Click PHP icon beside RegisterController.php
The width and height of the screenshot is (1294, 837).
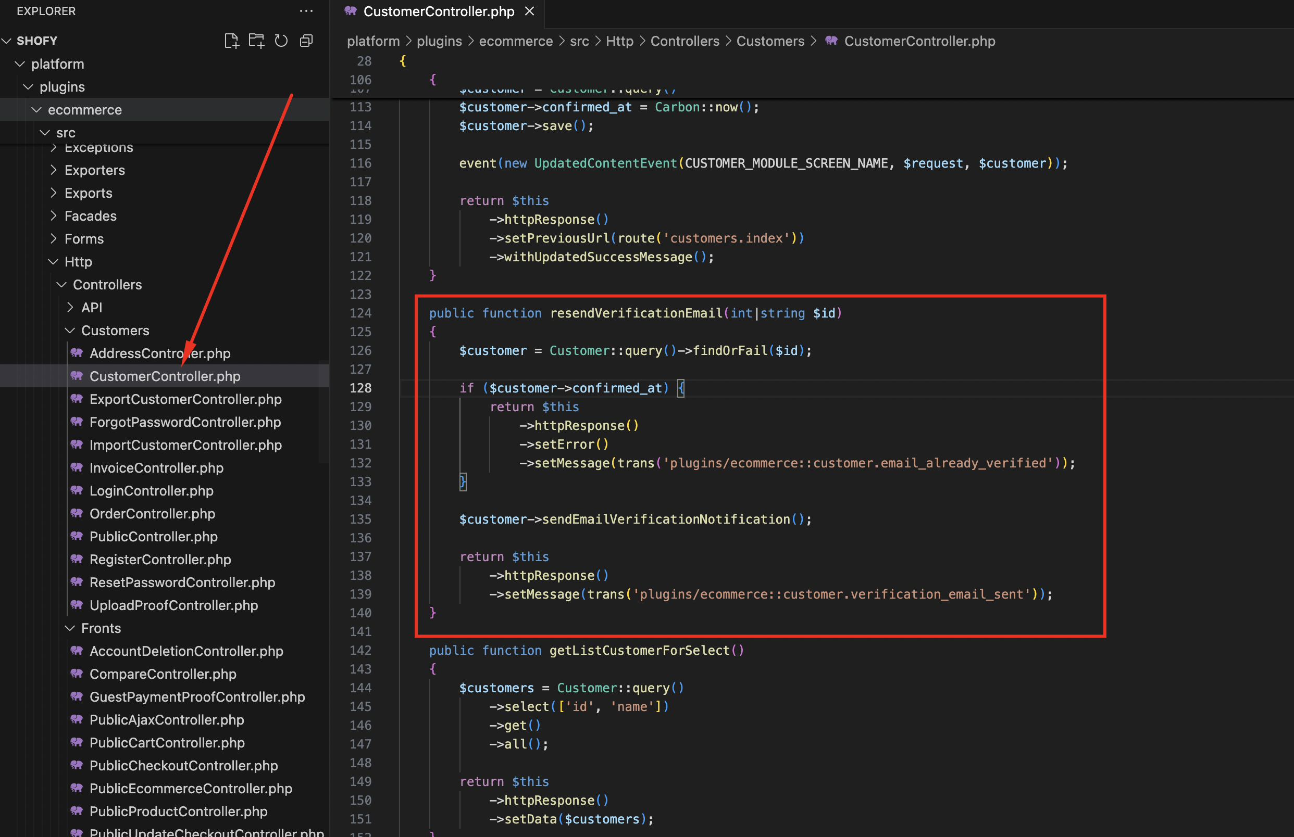click(x=77, y=559)
